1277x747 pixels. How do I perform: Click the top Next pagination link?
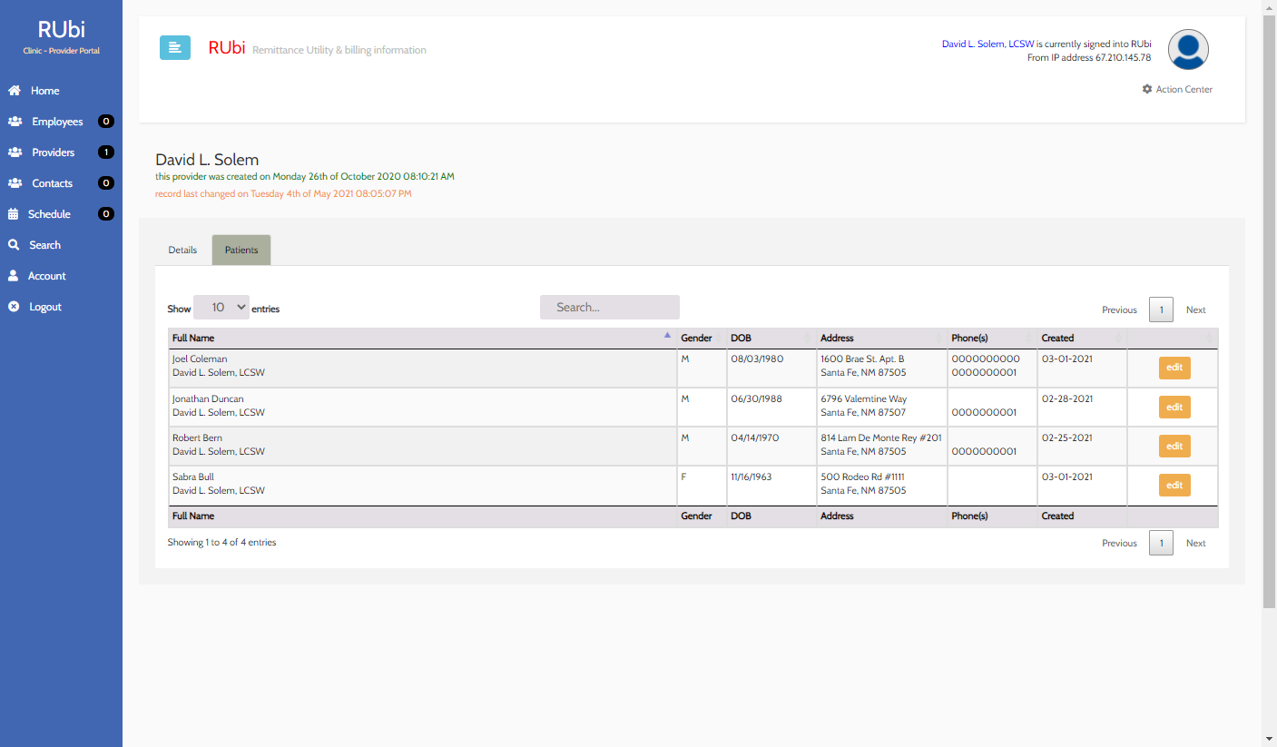pyautogui.click(x=1195, y=310)
